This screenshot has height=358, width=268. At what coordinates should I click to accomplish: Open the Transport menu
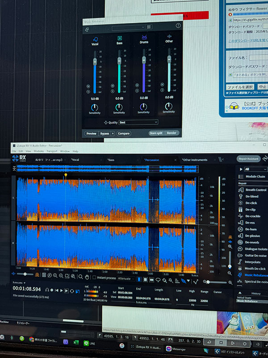coord(52,151)
